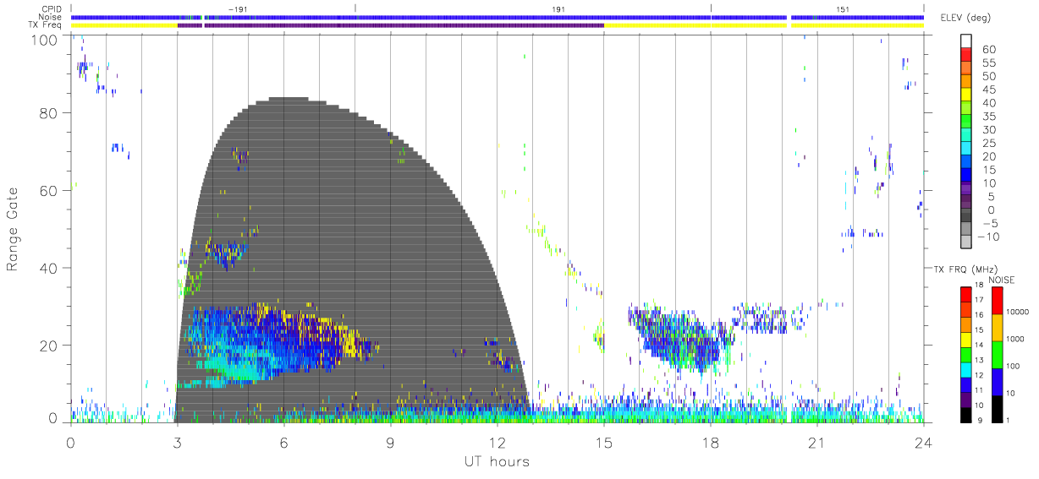The height and width of the screenshot is (479, 1039).
Task: Pick the light gray bottom swatch of ELEV bar
Action: [968, 242]
